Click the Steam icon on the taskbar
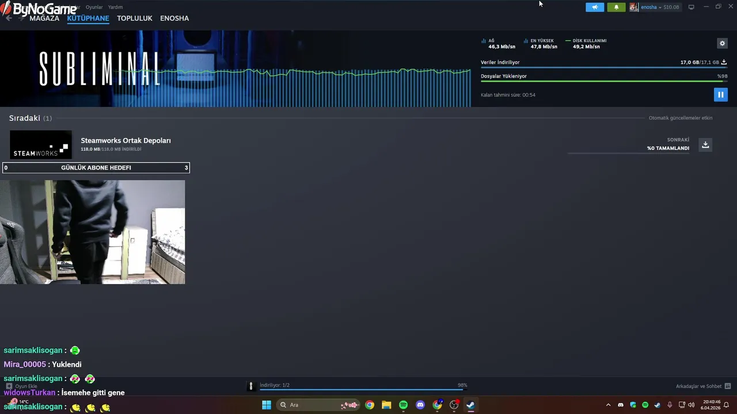This screenshot has height=414, width=737. (x=470, y=405)
